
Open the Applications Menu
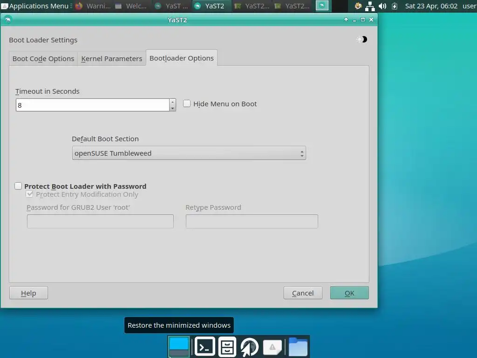pyautogui.click(x=36, y=6)
